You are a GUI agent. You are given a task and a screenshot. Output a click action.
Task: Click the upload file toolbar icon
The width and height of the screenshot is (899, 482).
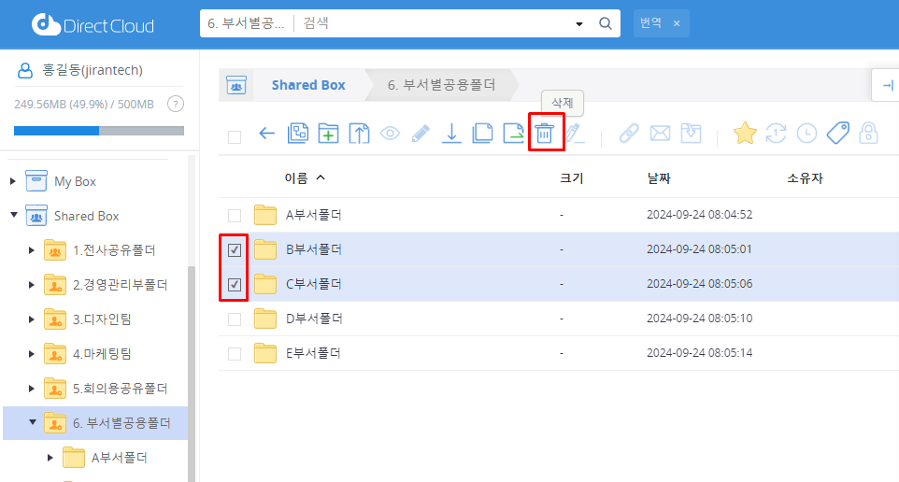[x=359, y=134]
